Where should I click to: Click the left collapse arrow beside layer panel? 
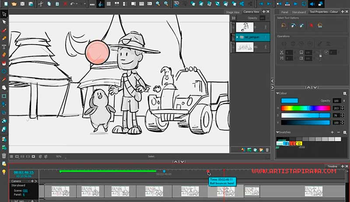[272, 81]
